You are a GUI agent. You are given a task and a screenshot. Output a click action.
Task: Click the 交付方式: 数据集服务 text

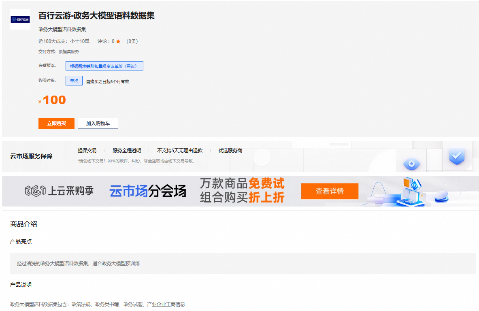coord(59,51)
